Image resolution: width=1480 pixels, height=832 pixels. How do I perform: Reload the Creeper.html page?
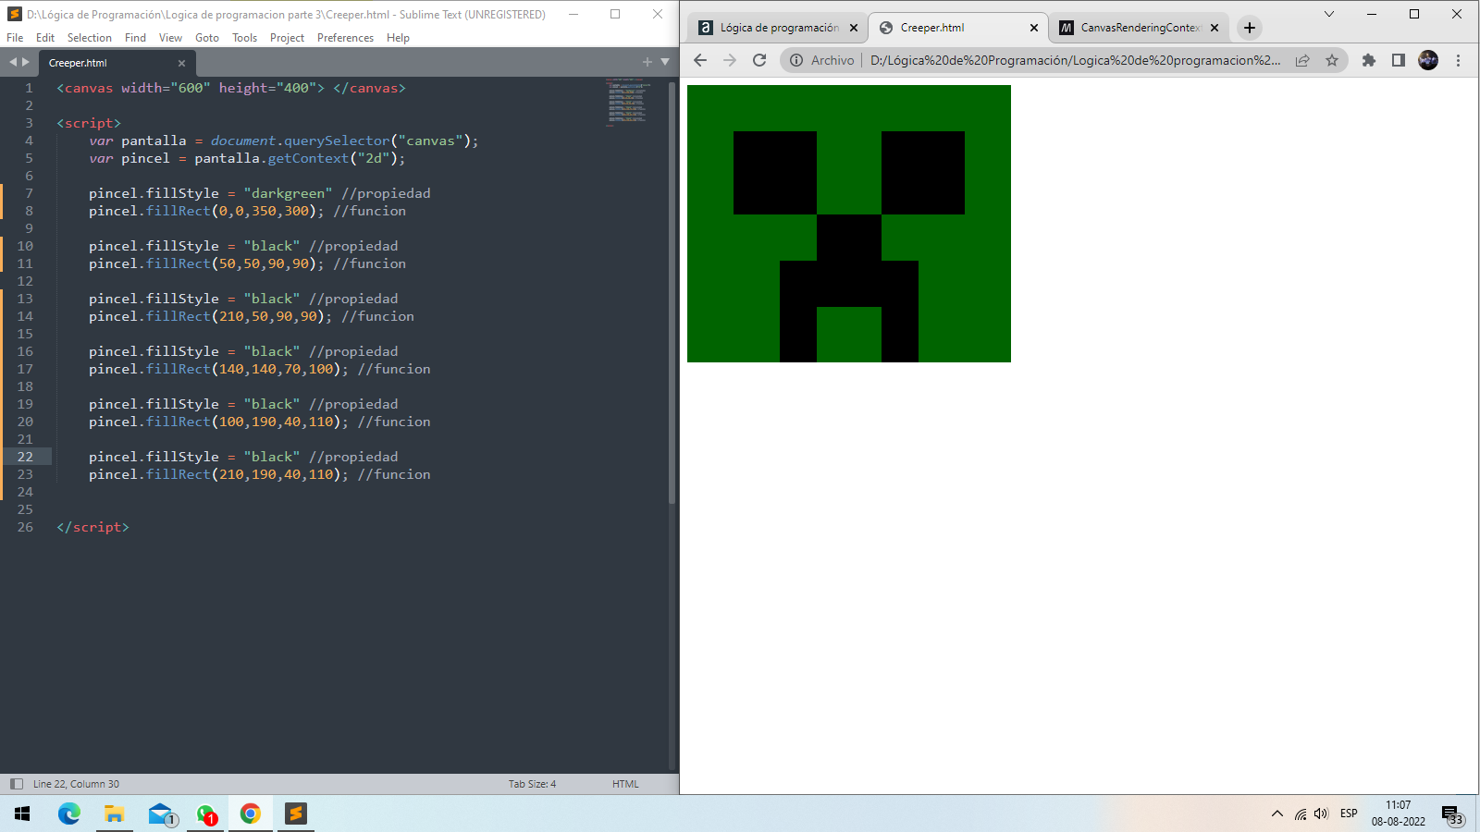click(759, 60)
